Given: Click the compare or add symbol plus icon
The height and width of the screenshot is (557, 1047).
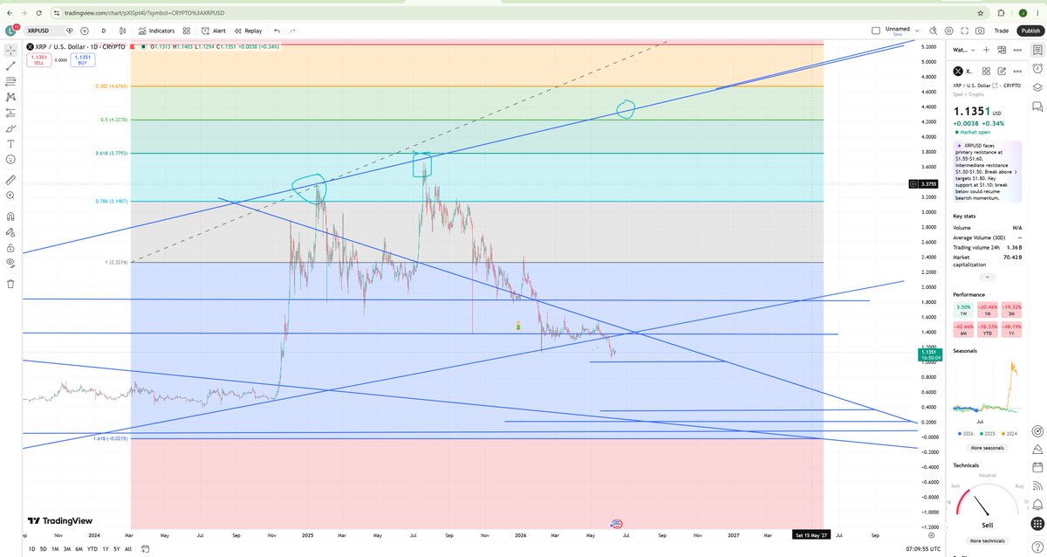Looking at the screenshot, I should click(x=84, y=31).
